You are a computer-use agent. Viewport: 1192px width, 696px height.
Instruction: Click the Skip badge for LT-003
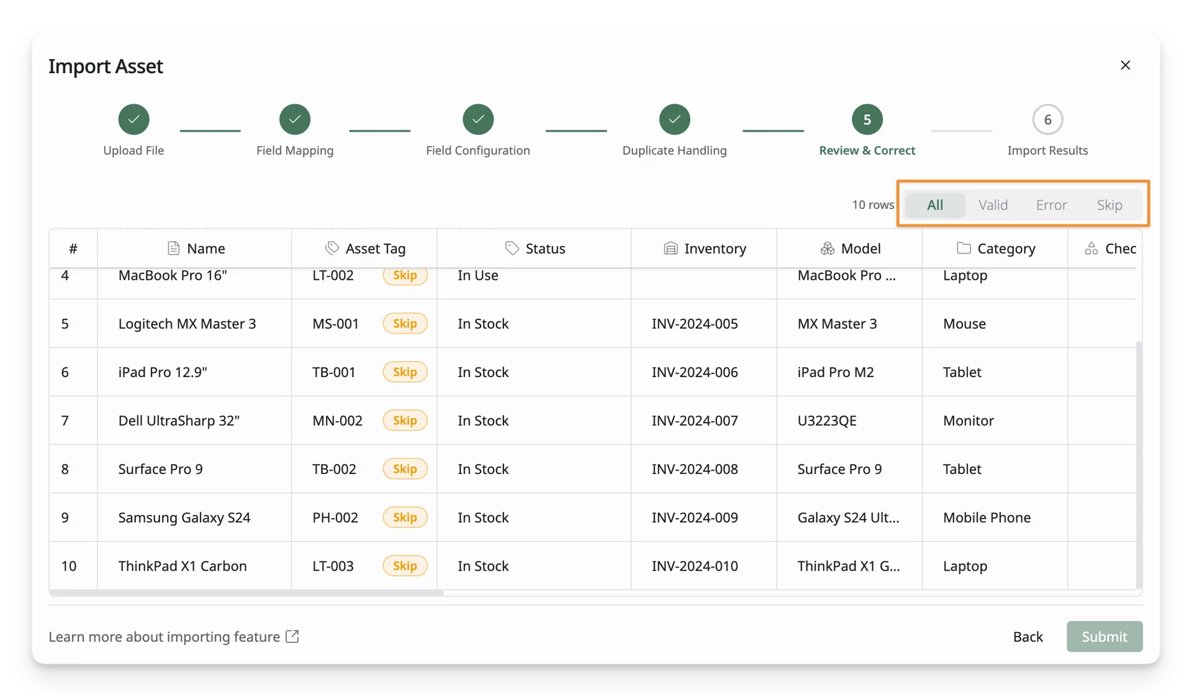[405, 565]
